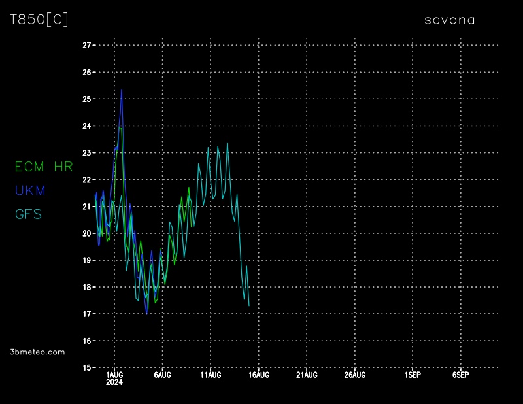Click the 21AUG date axis label
Screen dimensions: 523x404
(x=307, y=375)
